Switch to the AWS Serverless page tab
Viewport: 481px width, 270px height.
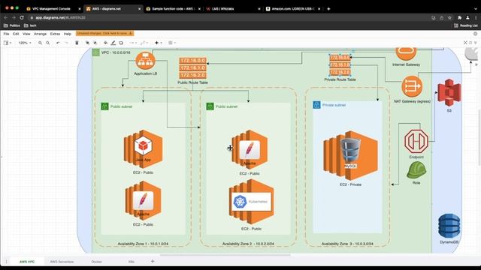pyautogui.click(x=62, y=262)
